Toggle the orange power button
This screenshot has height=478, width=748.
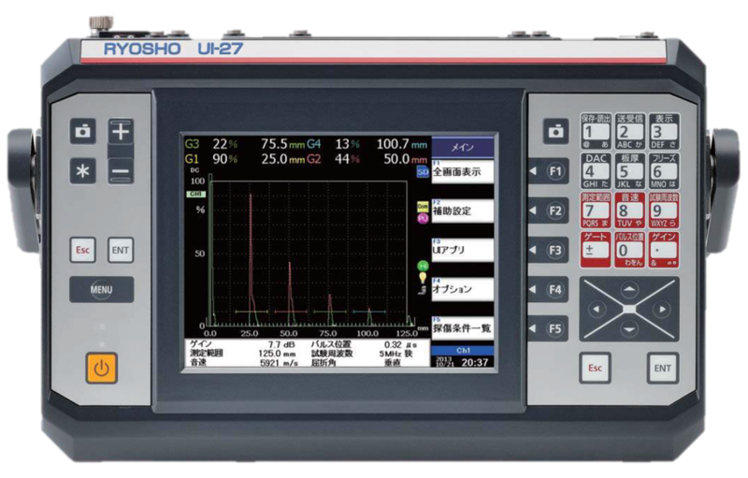[x=102, y=369]
